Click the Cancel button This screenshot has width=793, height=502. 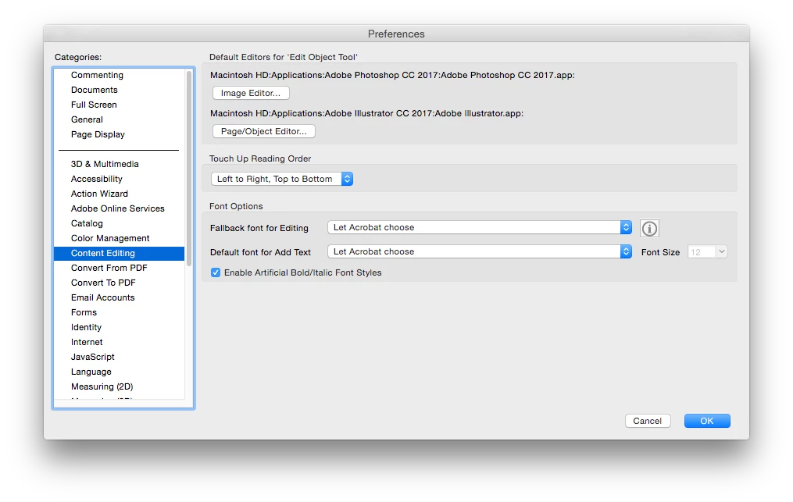point(648,421)
